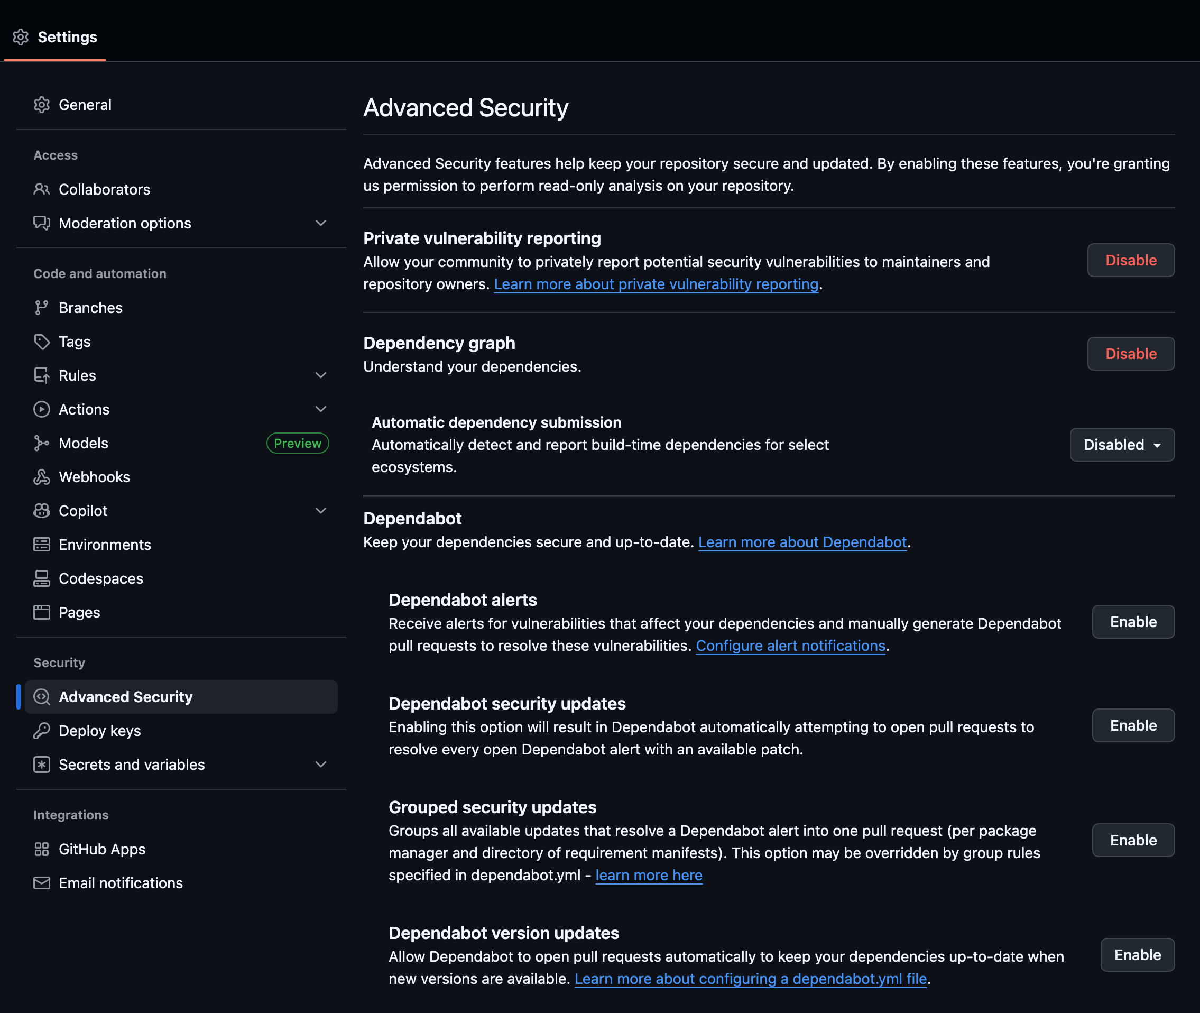
Task: Click the Pages browser icon
Action: tap(41, 612)
